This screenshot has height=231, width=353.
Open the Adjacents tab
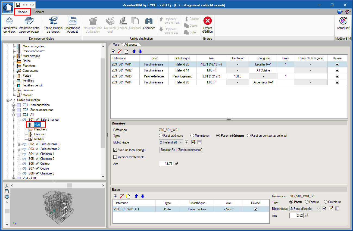(x=131, y=44)
